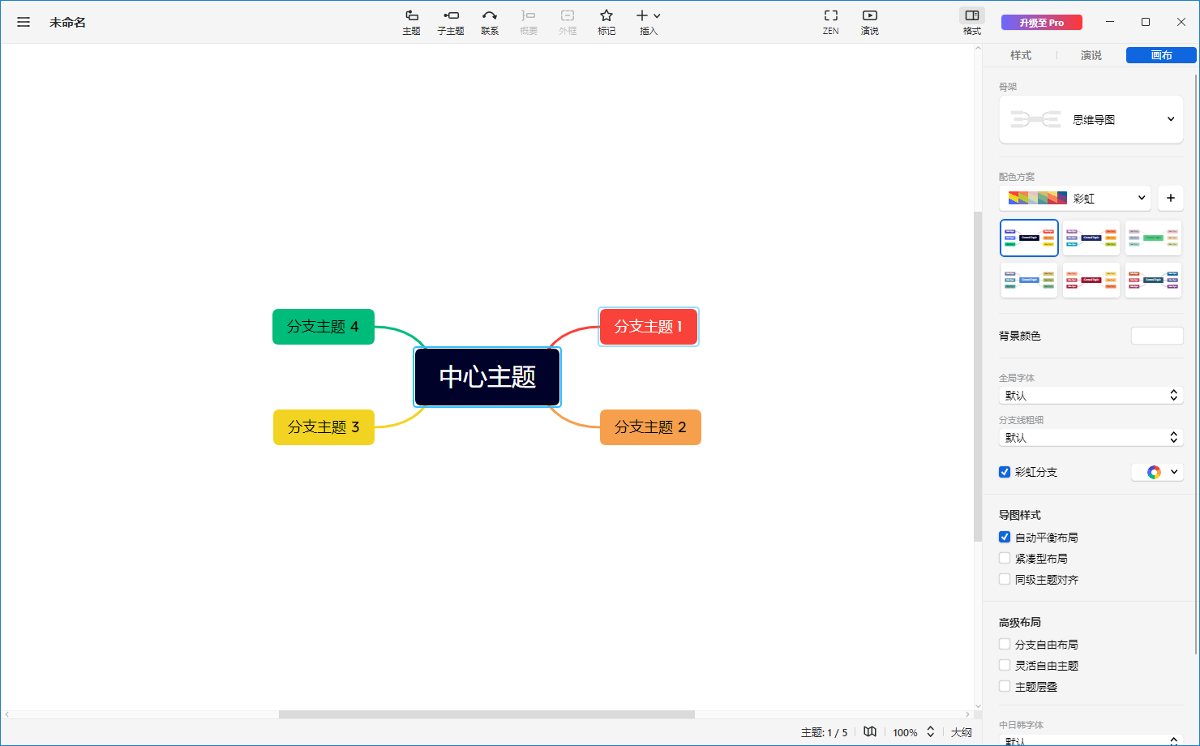Viewport: 1200px width, 746px height.
Task: Click the 未命名 document title
Action: (x=67, y=22)
